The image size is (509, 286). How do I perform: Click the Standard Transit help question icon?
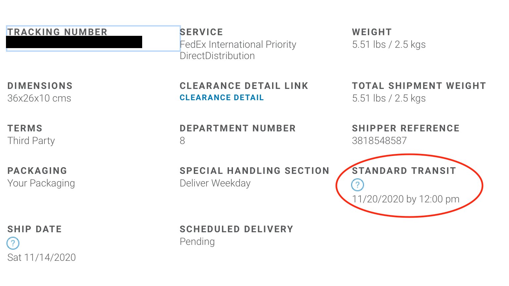coord(358,185)
